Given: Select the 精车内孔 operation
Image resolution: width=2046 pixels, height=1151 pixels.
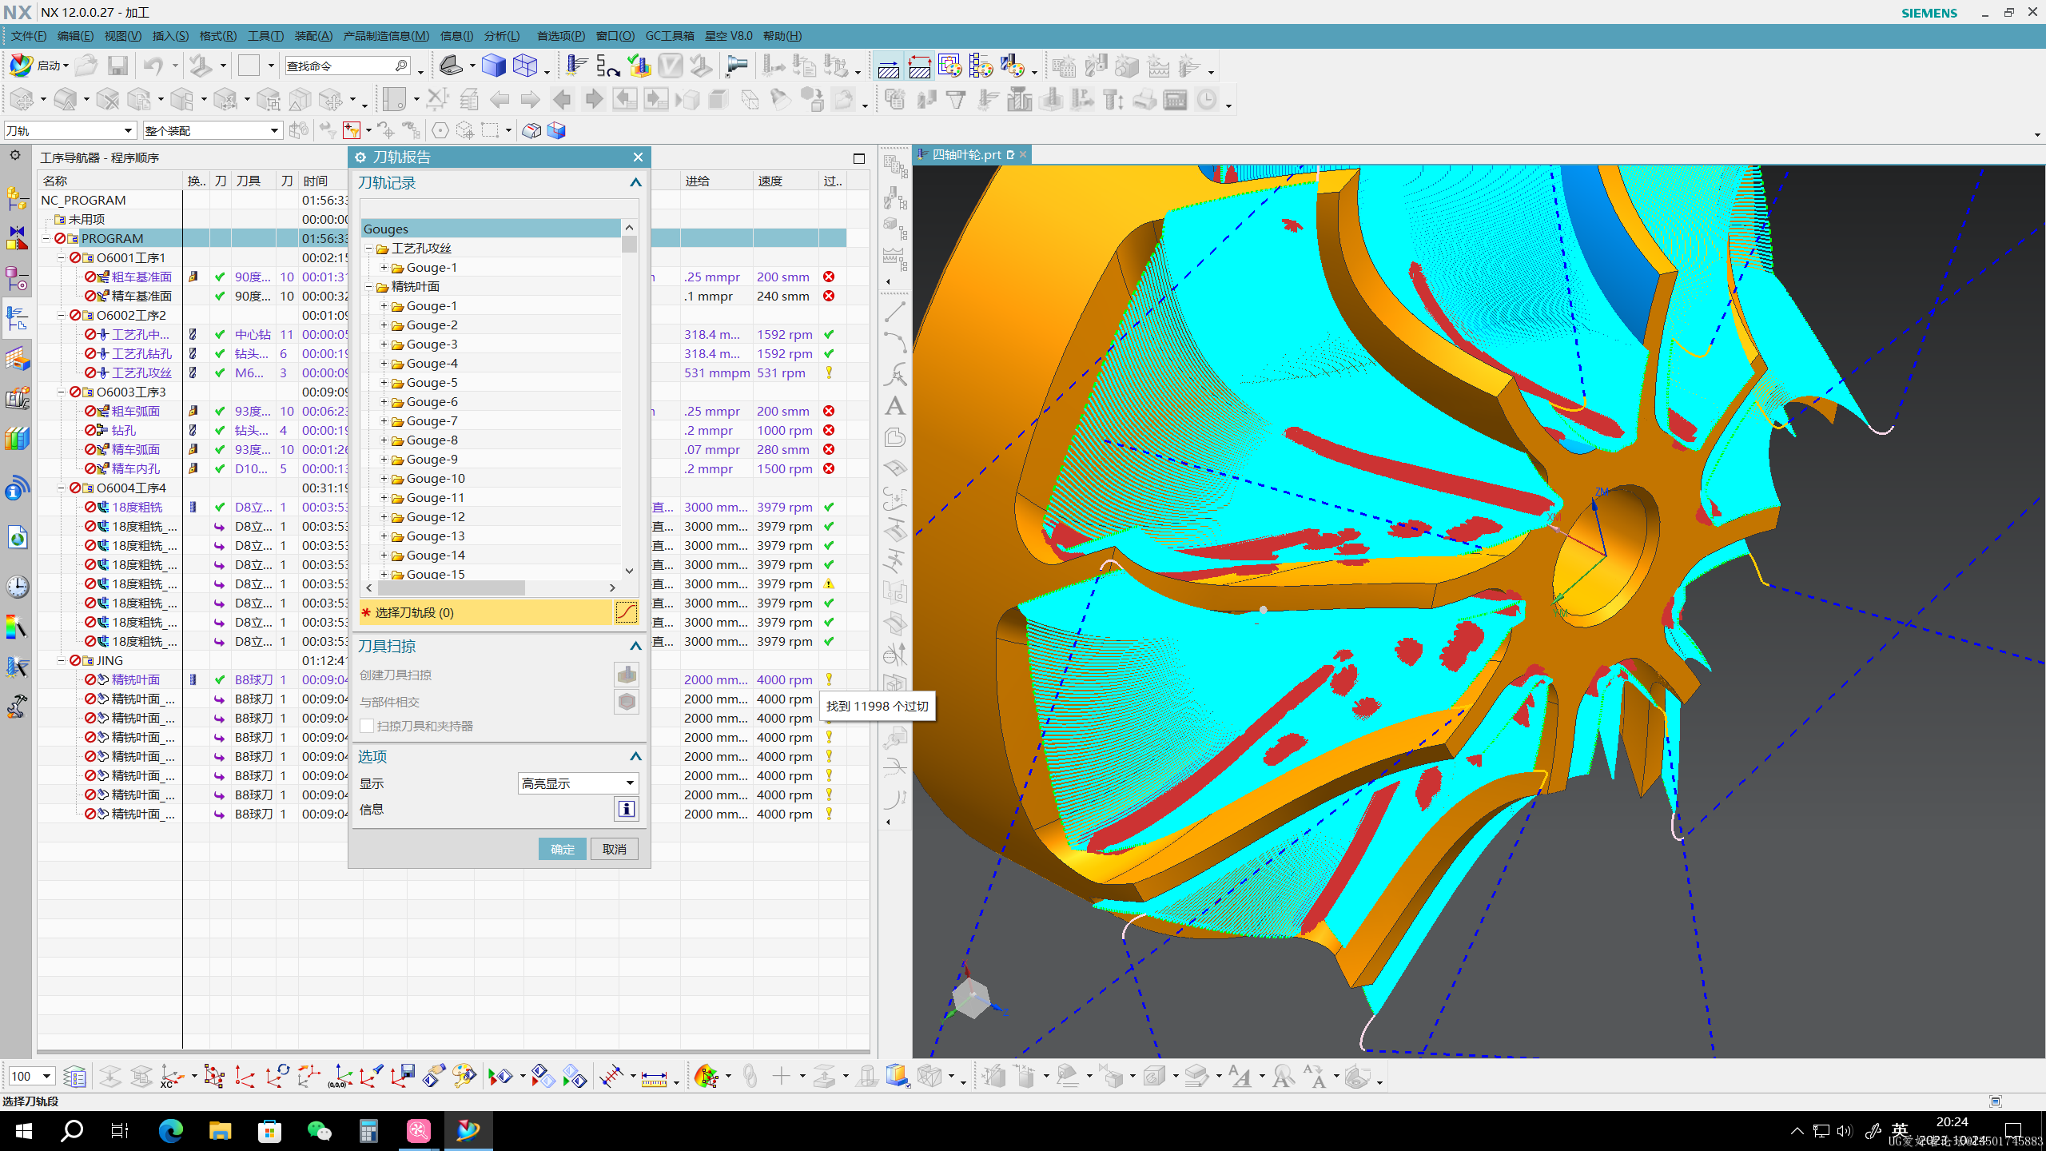Looking at the screenshot, I should [x=135, y=468].
